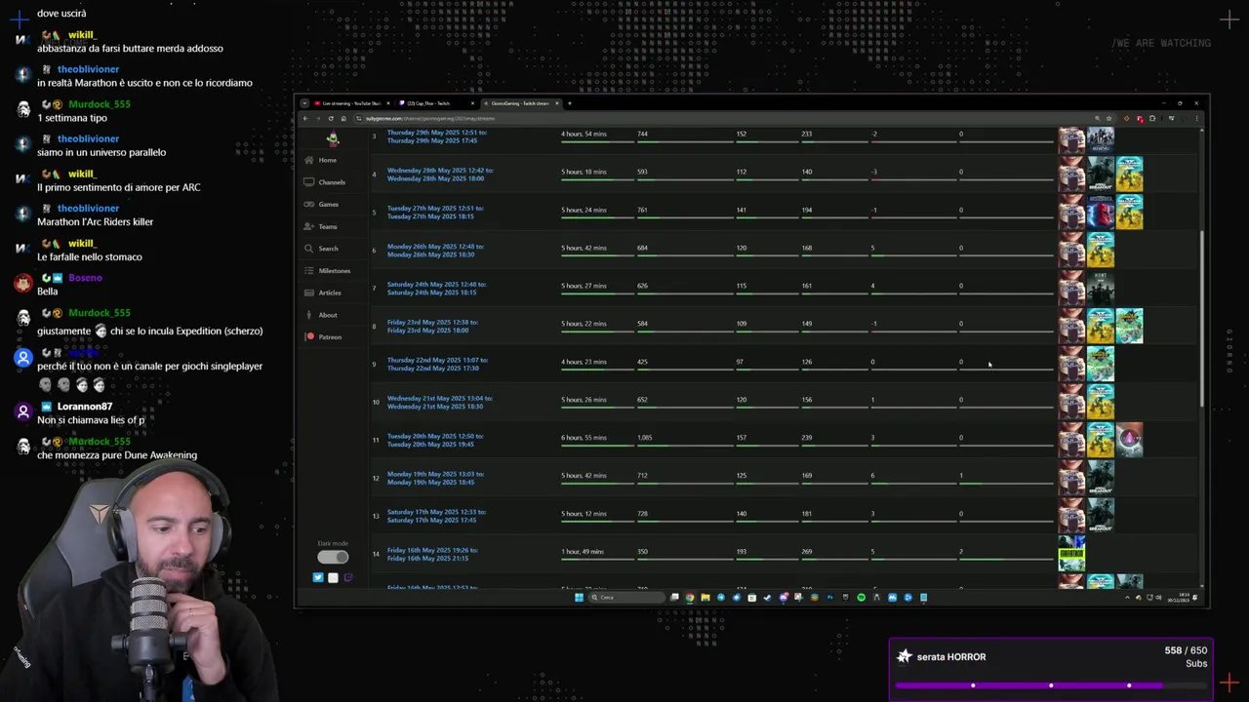Click the Just Chatting thumbnail in row 9
Screen dimensions: 1249x702
[1071, 364]
